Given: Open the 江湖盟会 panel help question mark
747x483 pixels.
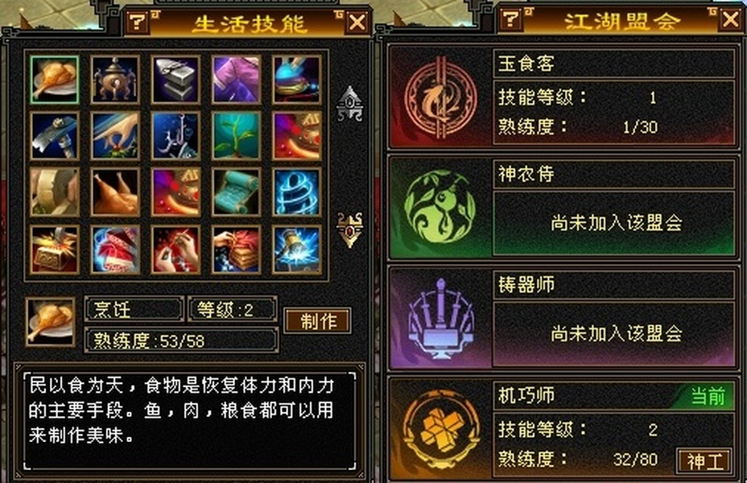Looking at the screenshot, I should (511, 19).
